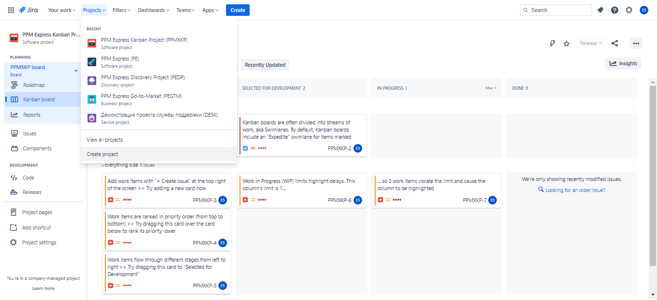Open the help question mark icon

(615, 10)
